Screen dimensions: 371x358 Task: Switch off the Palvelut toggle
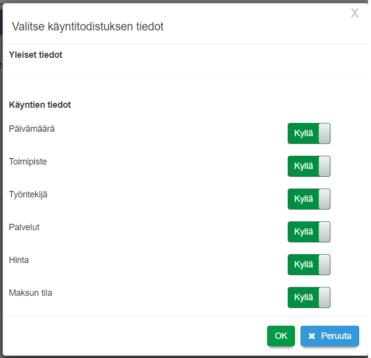tap(309, 232)
